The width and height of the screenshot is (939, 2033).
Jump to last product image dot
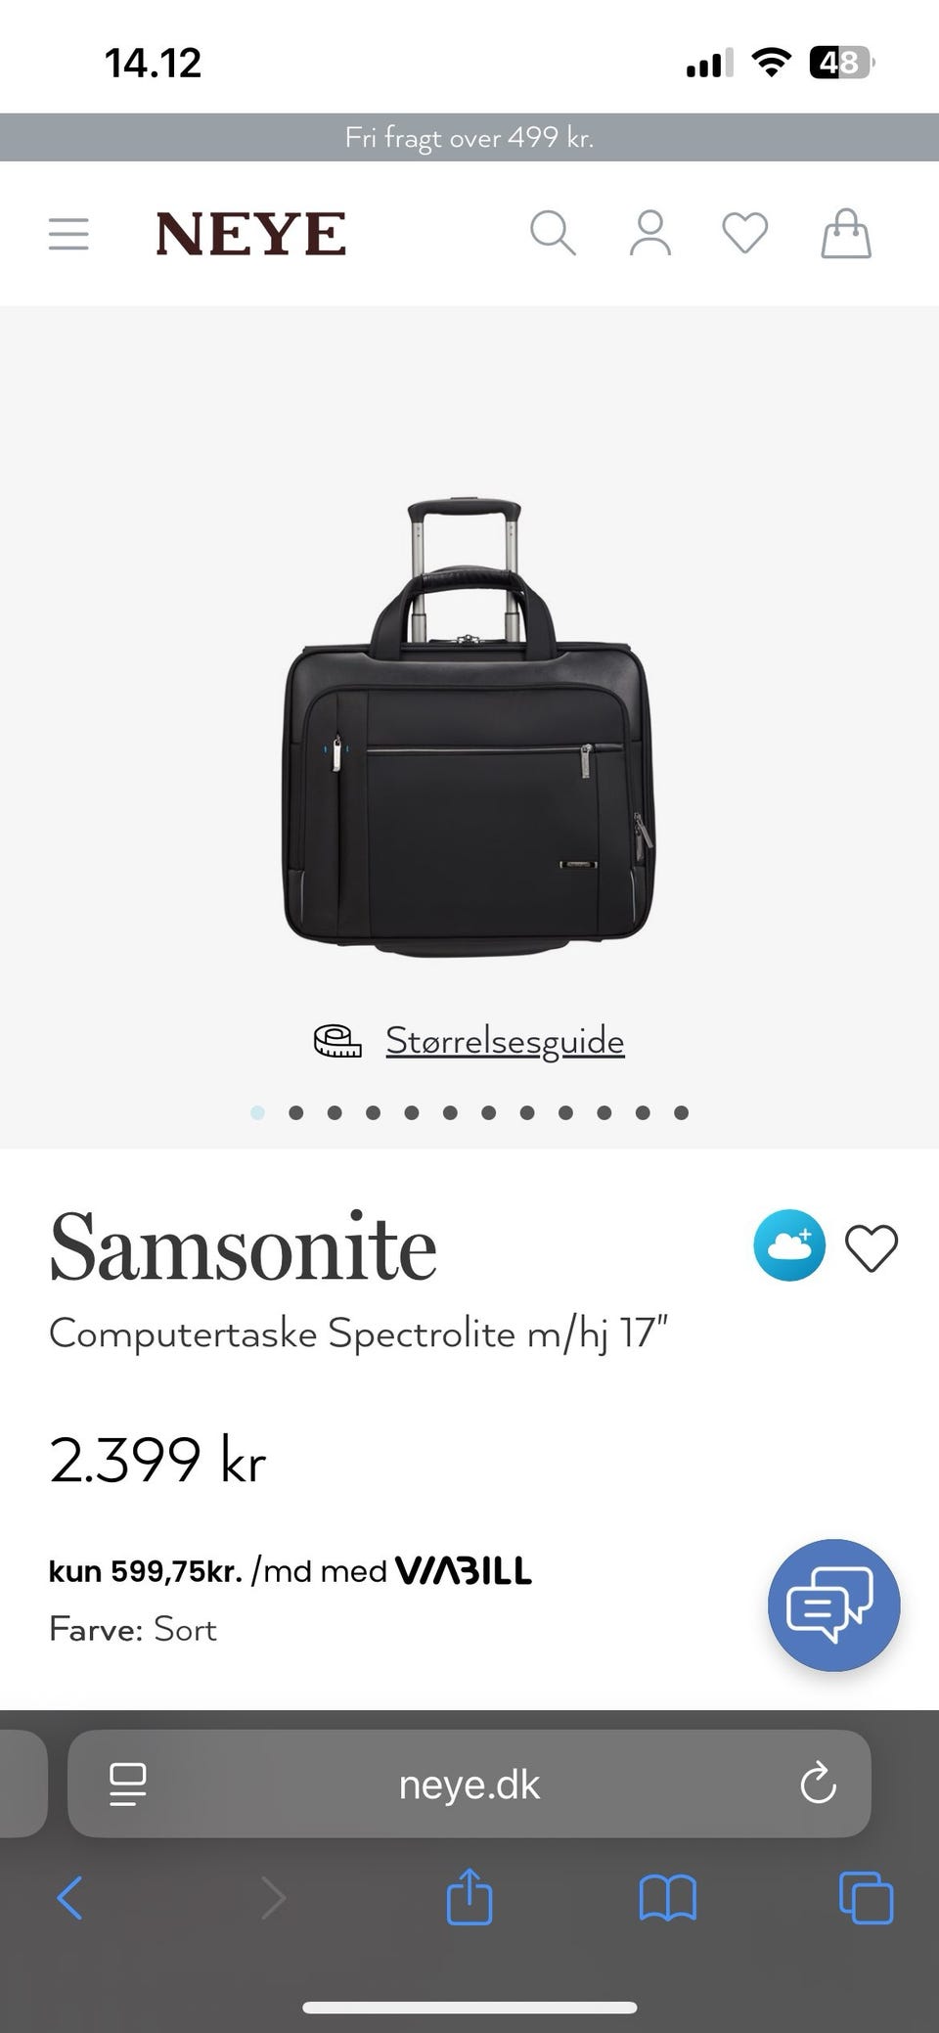(x=682, y=1112)
